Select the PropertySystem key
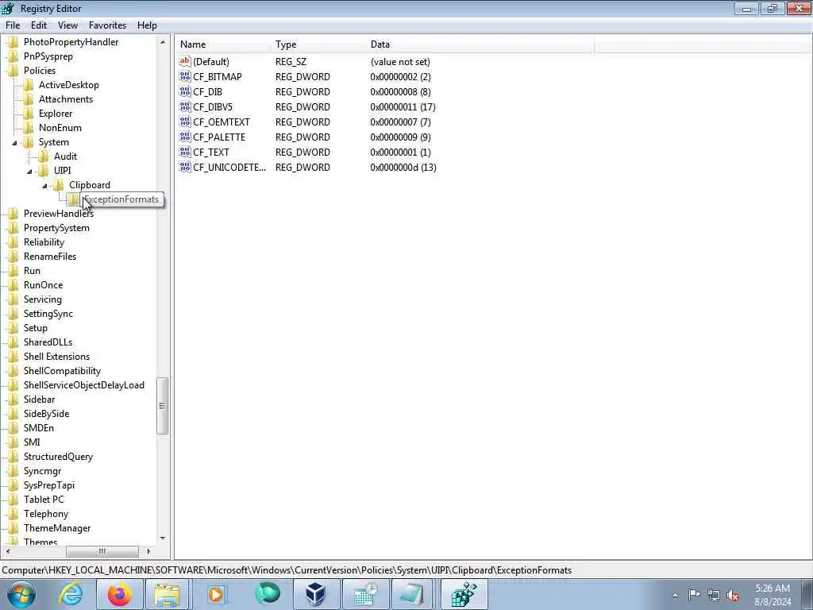 tap(56, 228)
